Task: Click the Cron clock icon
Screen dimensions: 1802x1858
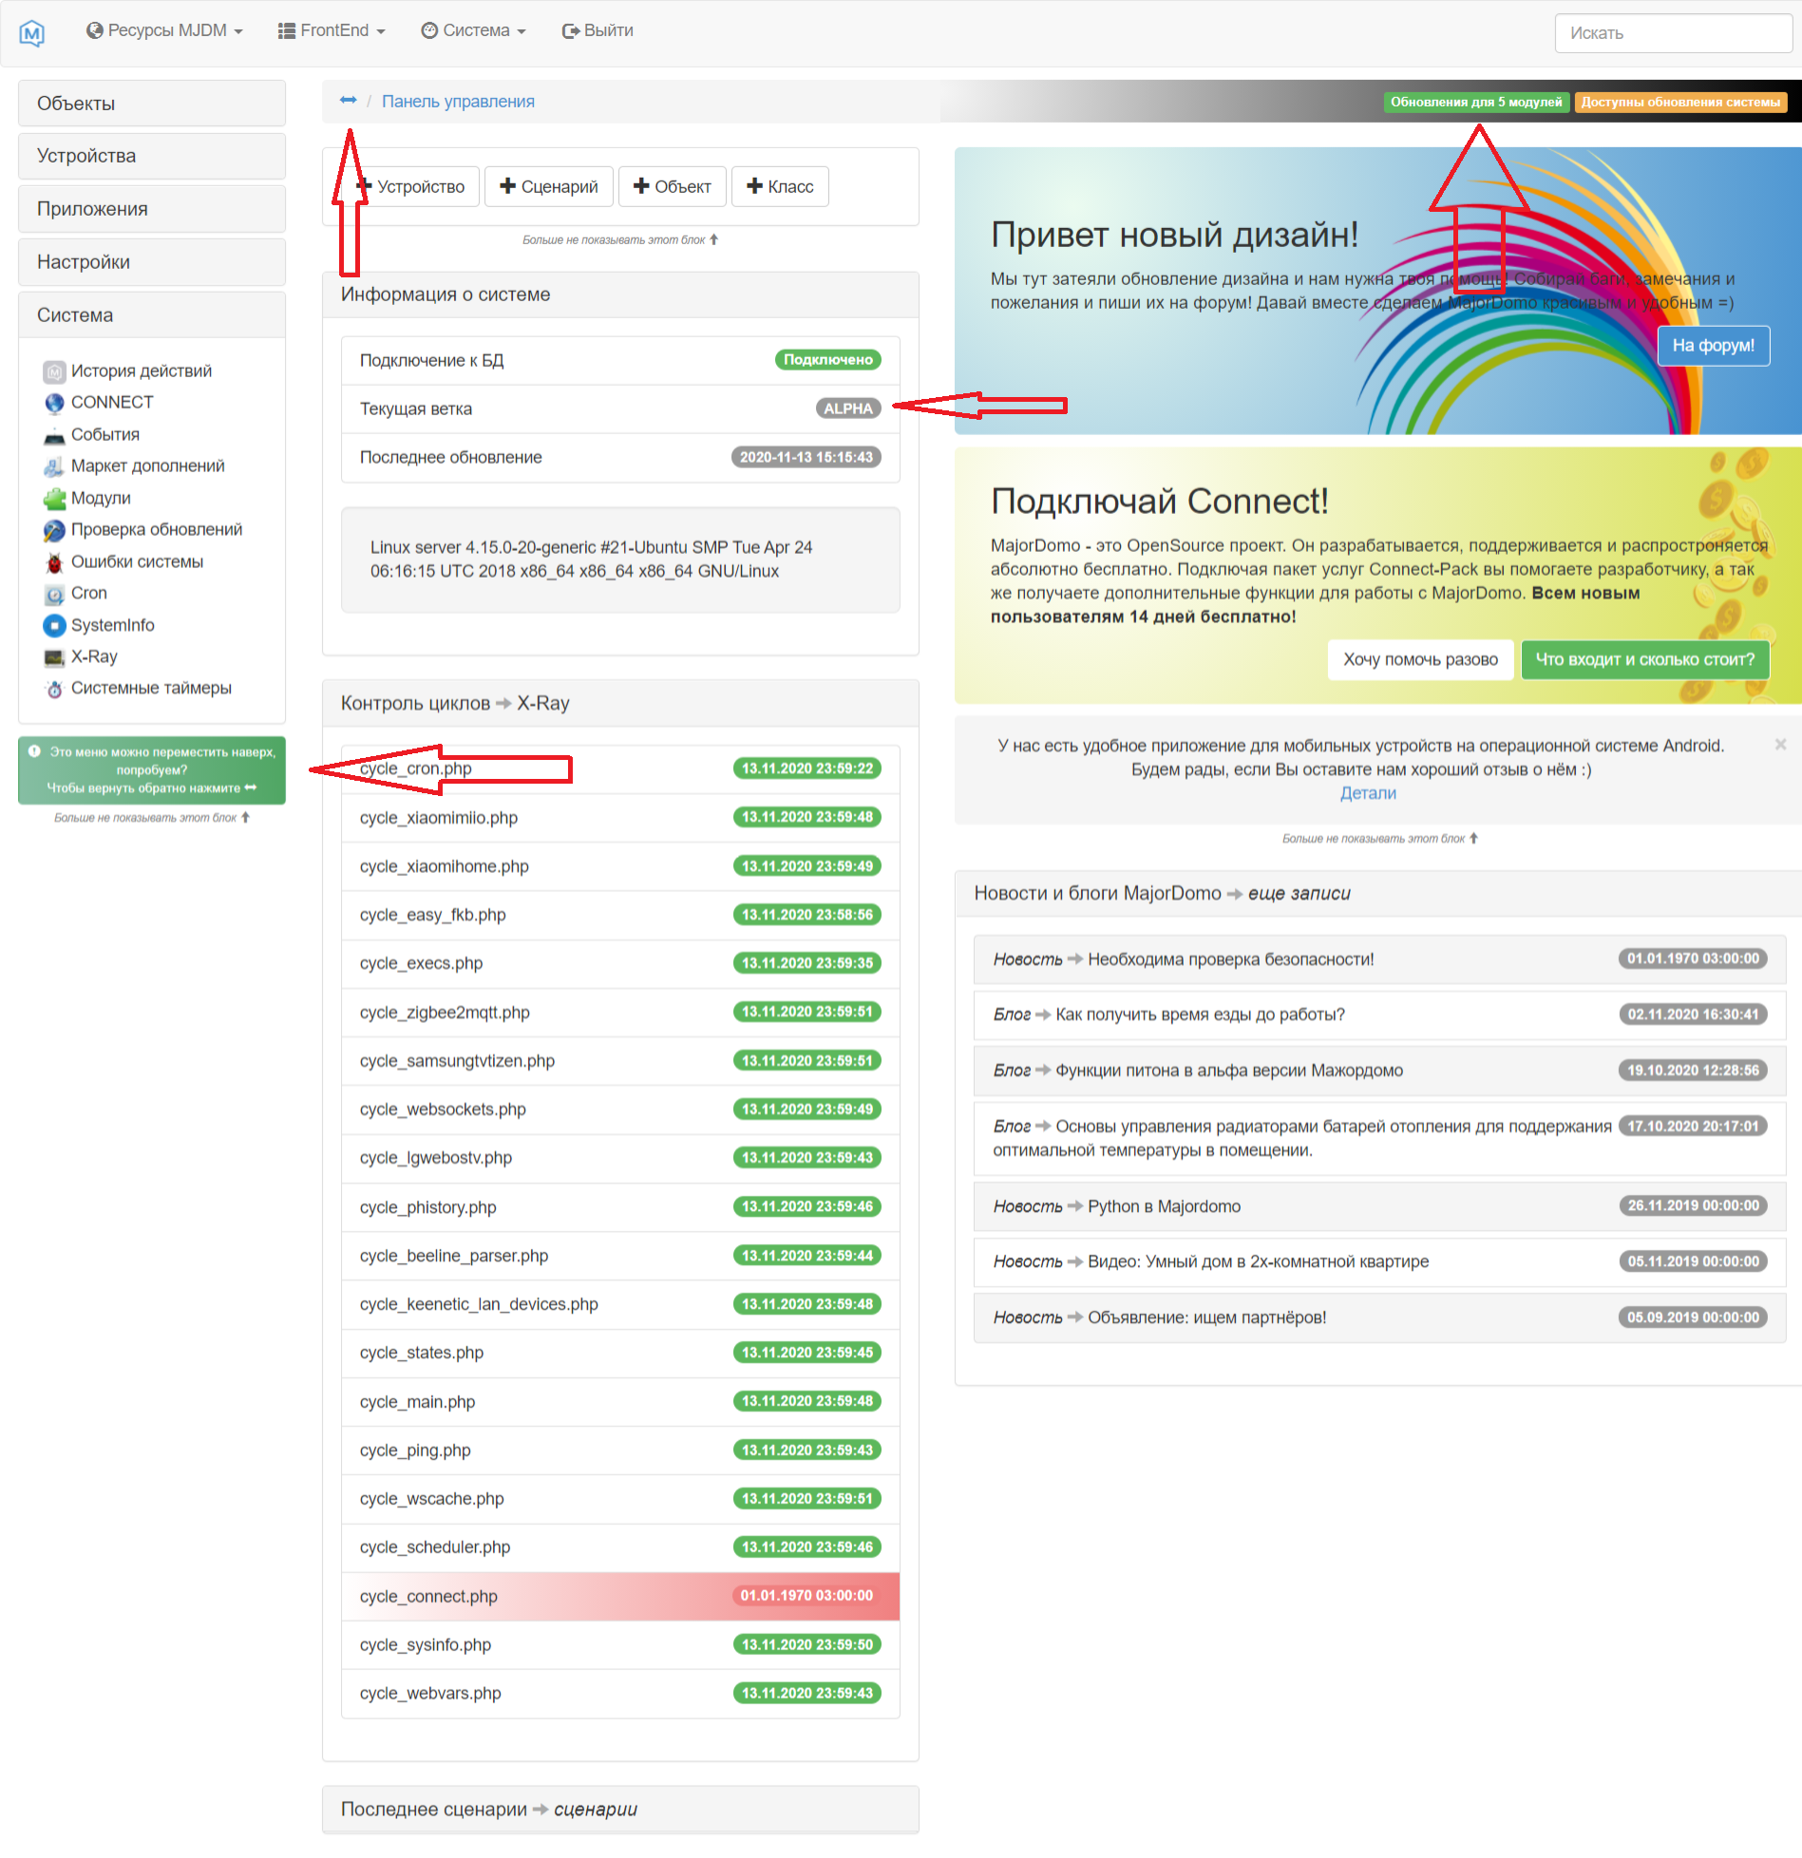Action: click(54, 594)
